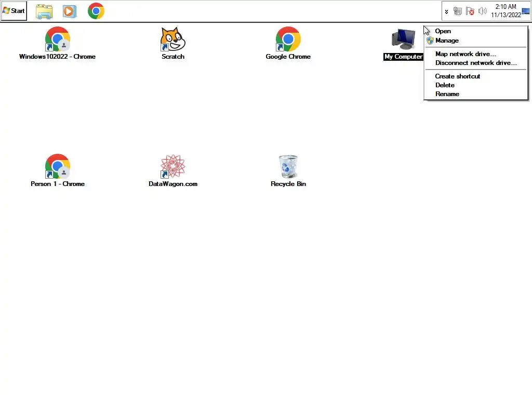Image resolution: width=532 pixels, height=399 pixels.
Task: Select Disconnect network drive... menu entry
Action: pyautogui.click(x=476, y=63)
